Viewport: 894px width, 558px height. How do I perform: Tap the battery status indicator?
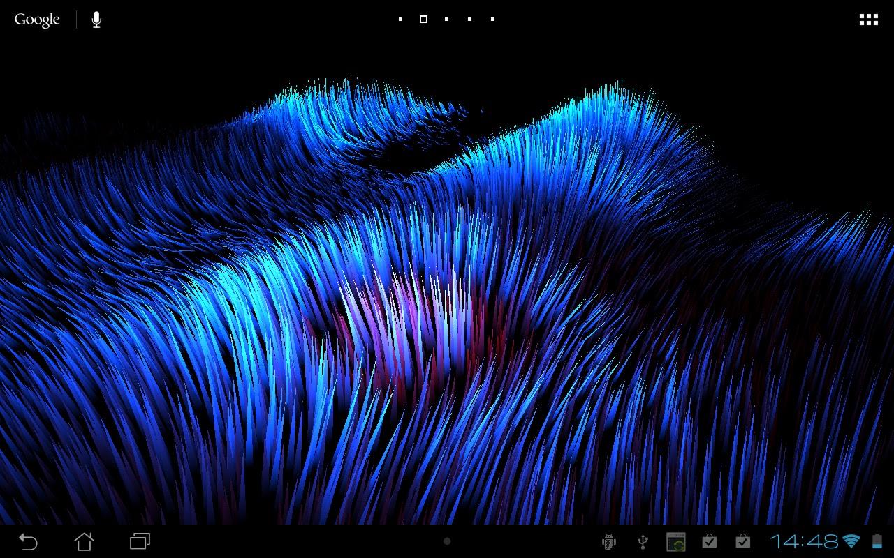click(x=875, y=541)
